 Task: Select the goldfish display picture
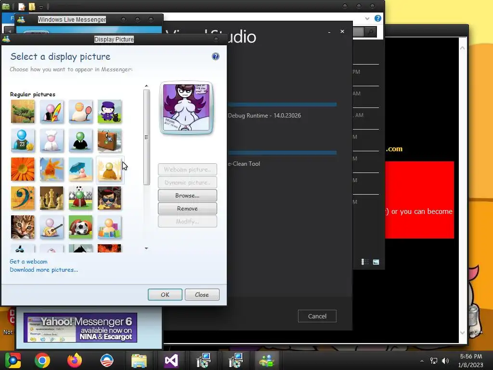click(52, 169)
